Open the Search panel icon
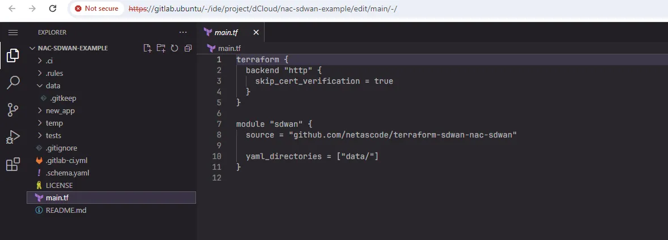 (13, 83)
